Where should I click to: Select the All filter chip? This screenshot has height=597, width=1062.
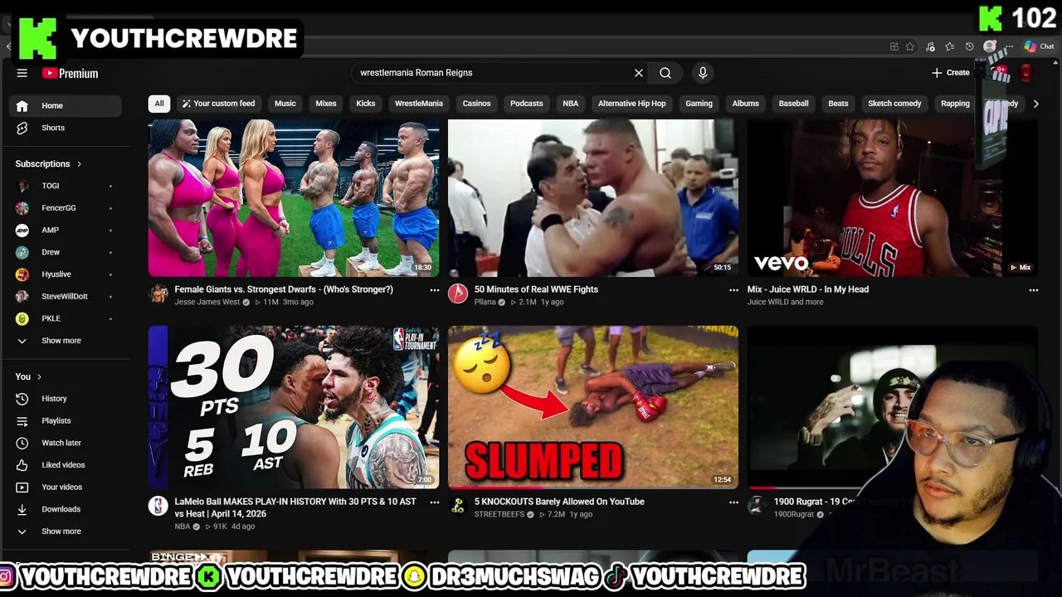[159, 104]
